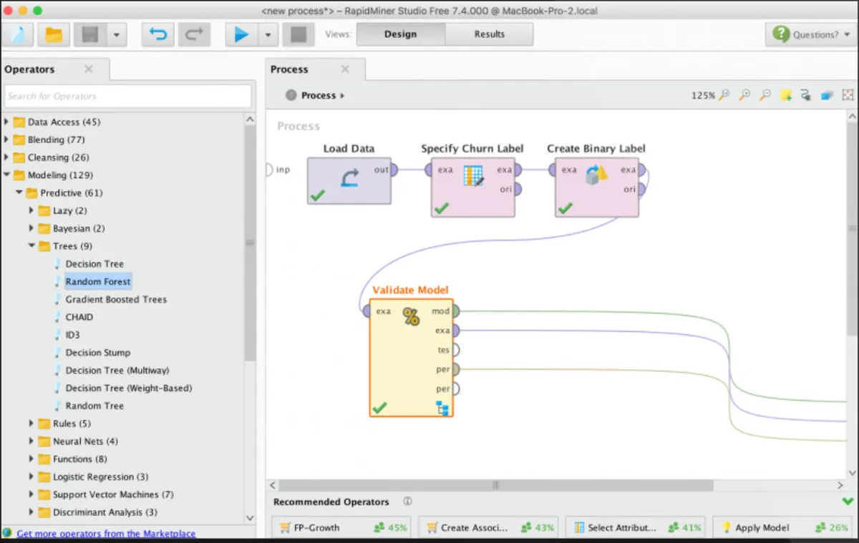859x543 pixels.
Task: Switch to the Results view
Action: (x=489, y=34)
